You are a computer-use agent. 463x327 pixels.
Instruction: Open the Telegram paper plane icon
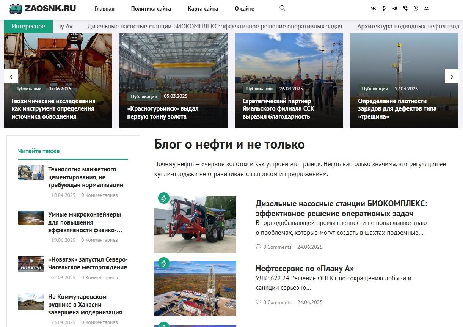coord(395,8)
